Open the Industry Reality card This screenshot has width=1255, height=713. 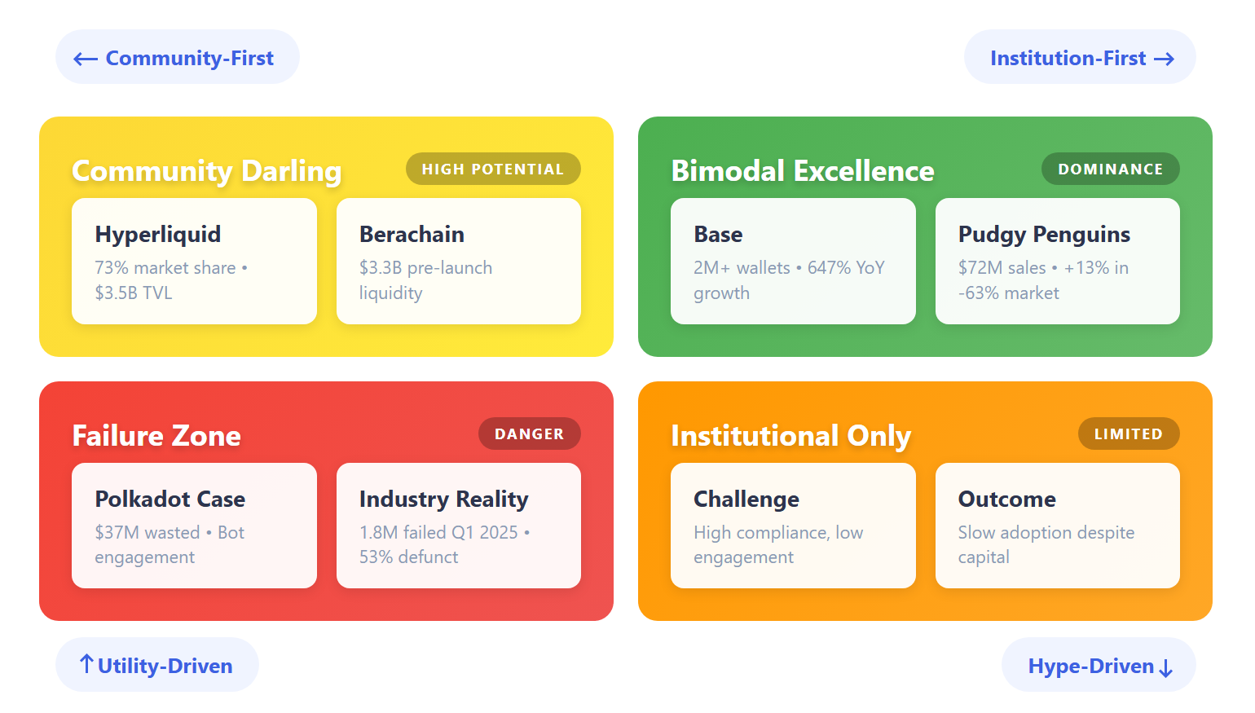(x=458, y=526)
